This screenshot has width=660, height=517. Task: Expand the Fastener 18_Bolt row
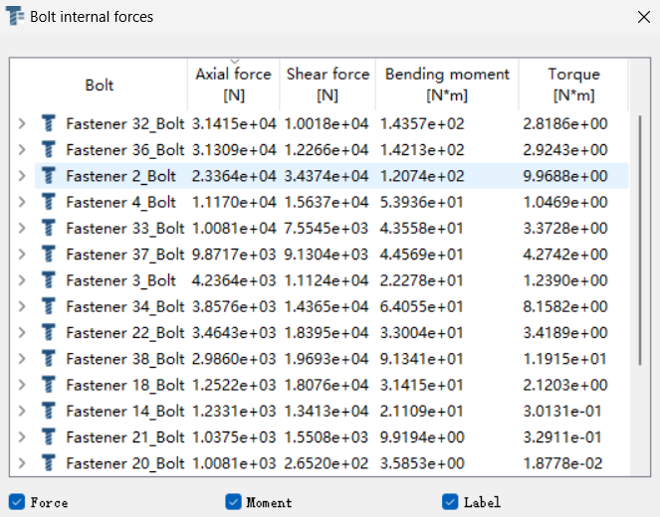coord(22,385)
